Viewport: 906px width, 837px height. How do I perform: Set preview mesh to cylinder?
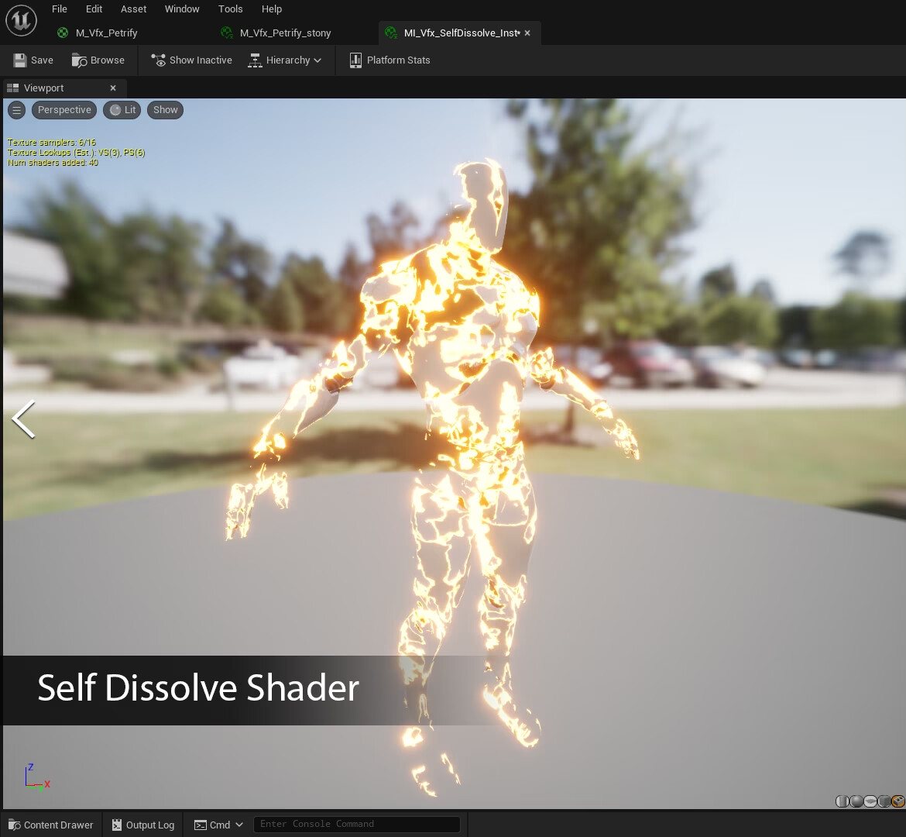coord(843,801)
